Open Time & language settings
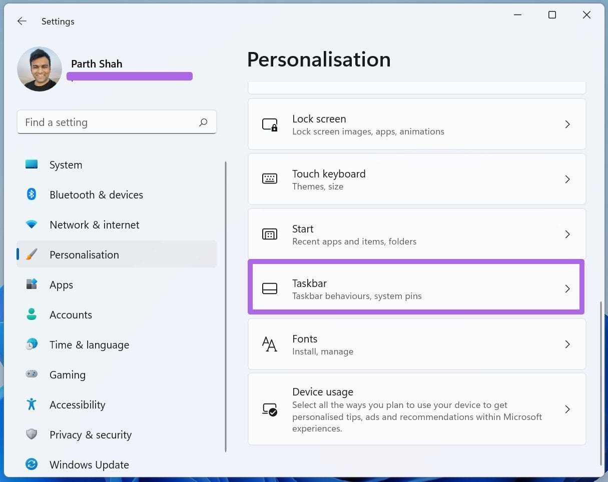The height and width of the screenshot is (482, 608). (x=117, y=344)
